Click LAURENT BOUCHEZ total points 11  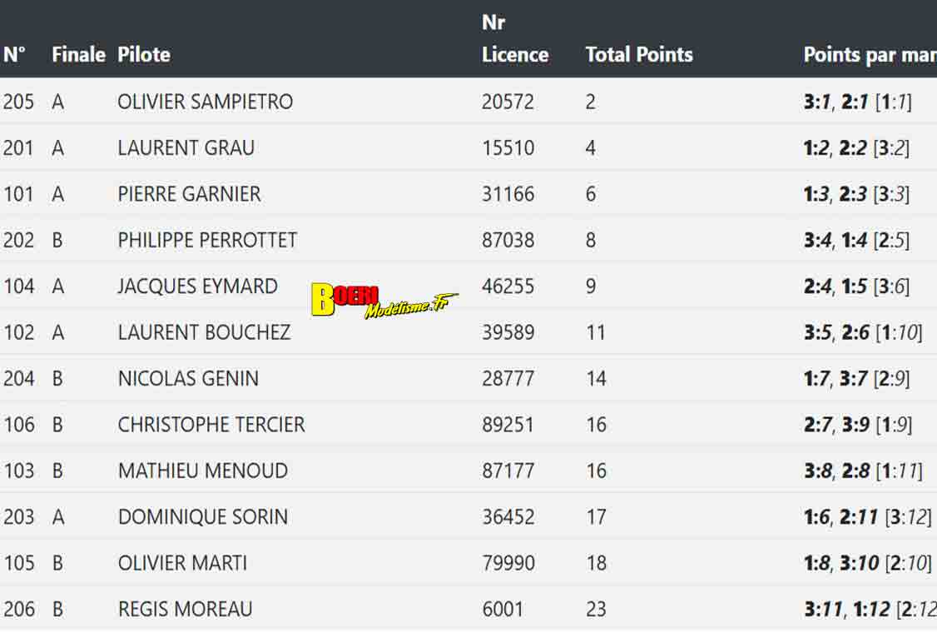tap(596, 332)
